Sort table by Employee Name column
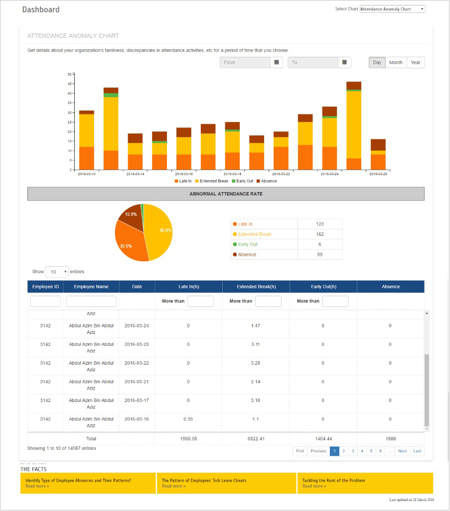The width and height of the screenshot is (450, 511). [91, 287]
